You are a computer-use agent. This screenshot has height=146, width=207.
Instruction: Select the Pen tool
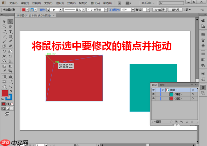(4, 31)
